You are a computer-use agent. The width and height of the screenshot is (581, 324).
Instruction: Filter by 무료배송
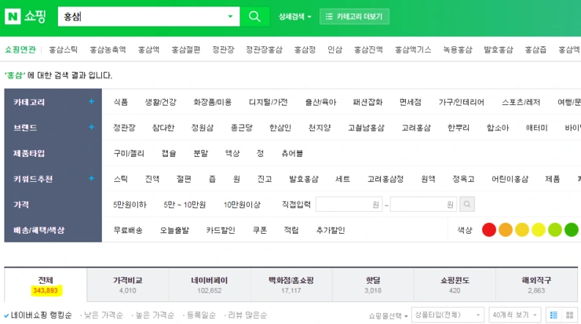pyautogui.click(x=128, y=230)
